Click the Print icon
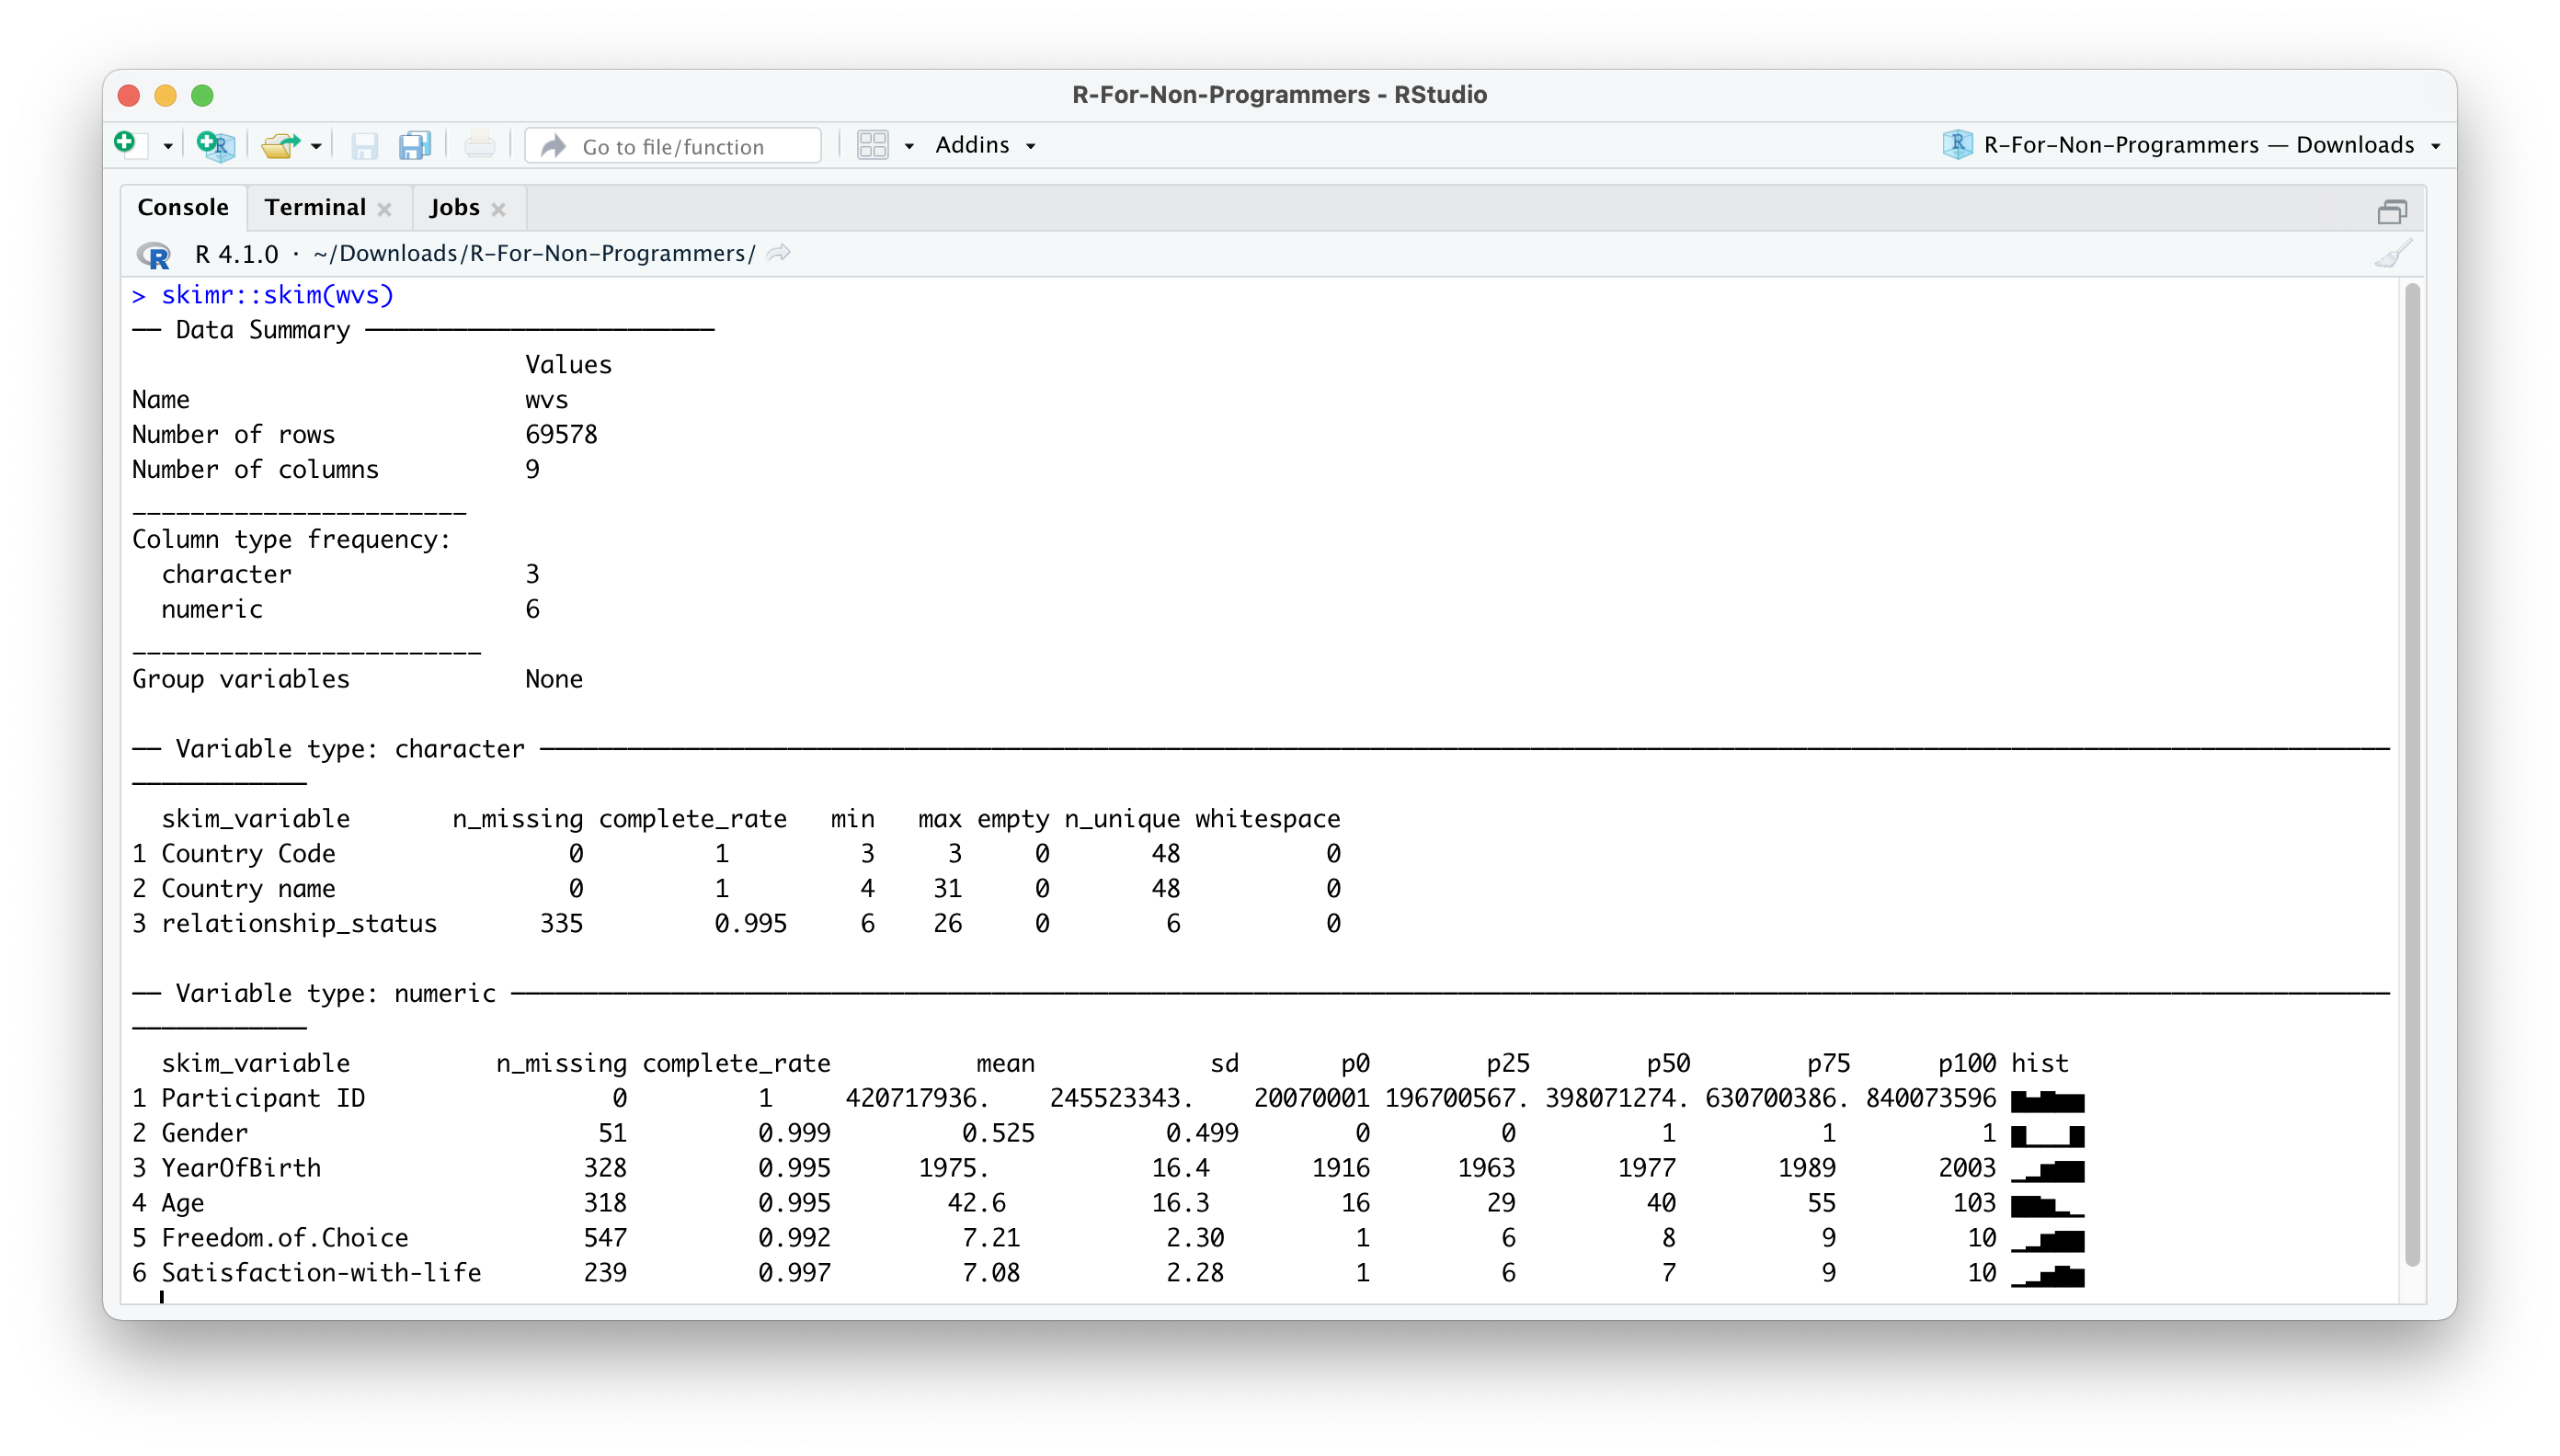The height and width of the screenshot is (1456, 2560). (x=479, y=146)
